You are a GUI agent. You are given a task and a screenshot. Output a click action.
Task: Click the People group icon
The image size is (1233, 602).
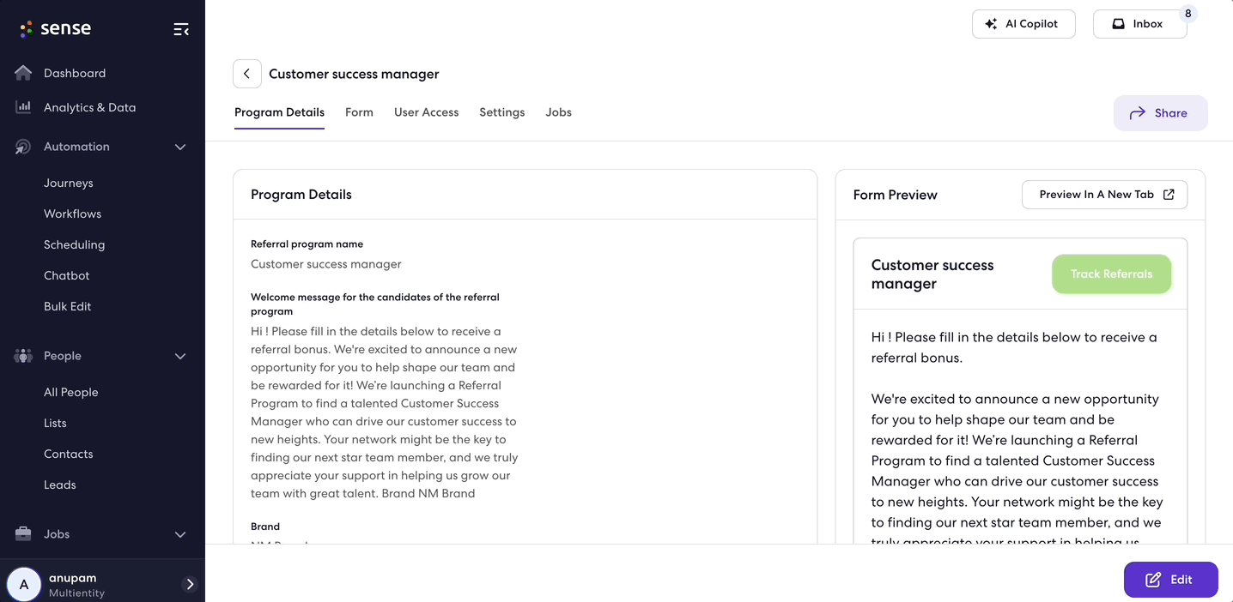[23, 356]
